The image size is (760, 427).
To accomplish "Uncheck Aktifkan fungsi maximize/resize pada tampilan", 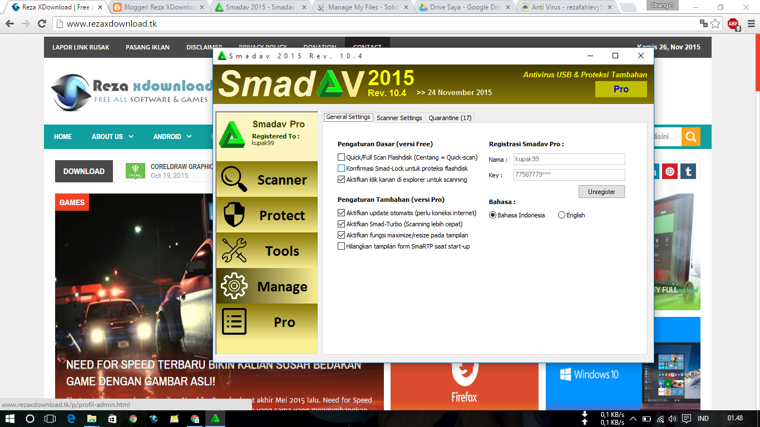I will pyautogui.click(x=342, y=235).
